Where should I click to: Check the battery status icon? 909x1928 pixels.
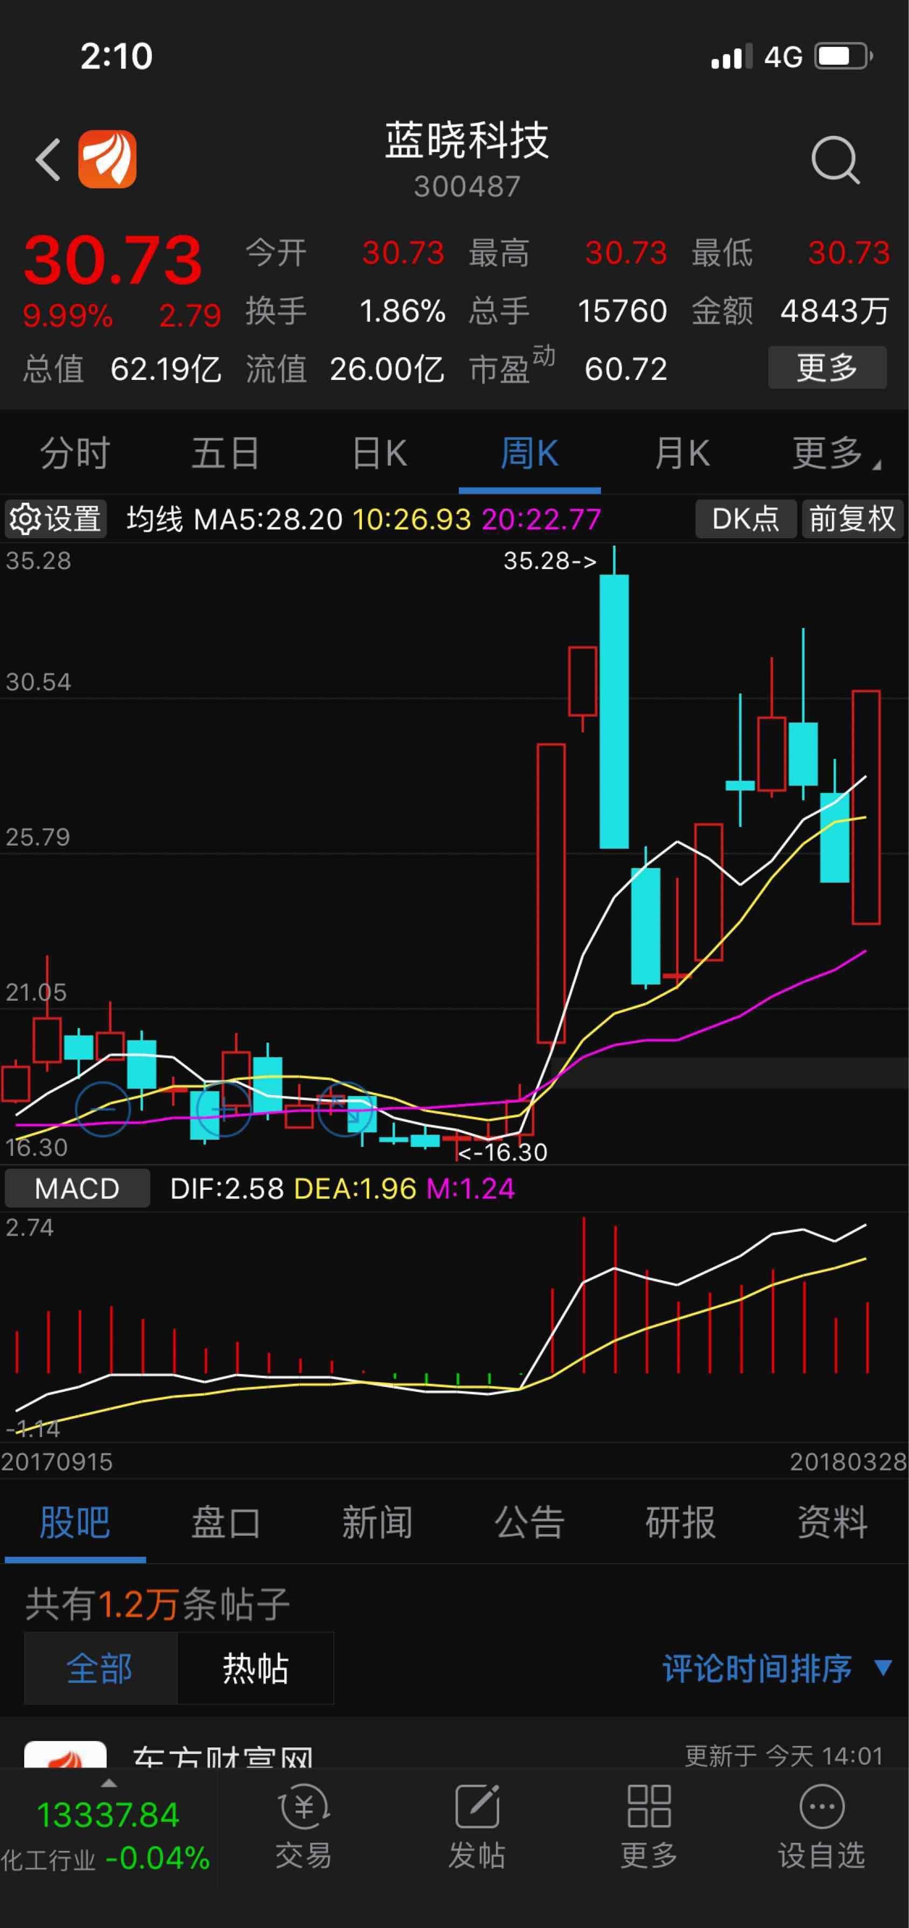pos(843,56)
